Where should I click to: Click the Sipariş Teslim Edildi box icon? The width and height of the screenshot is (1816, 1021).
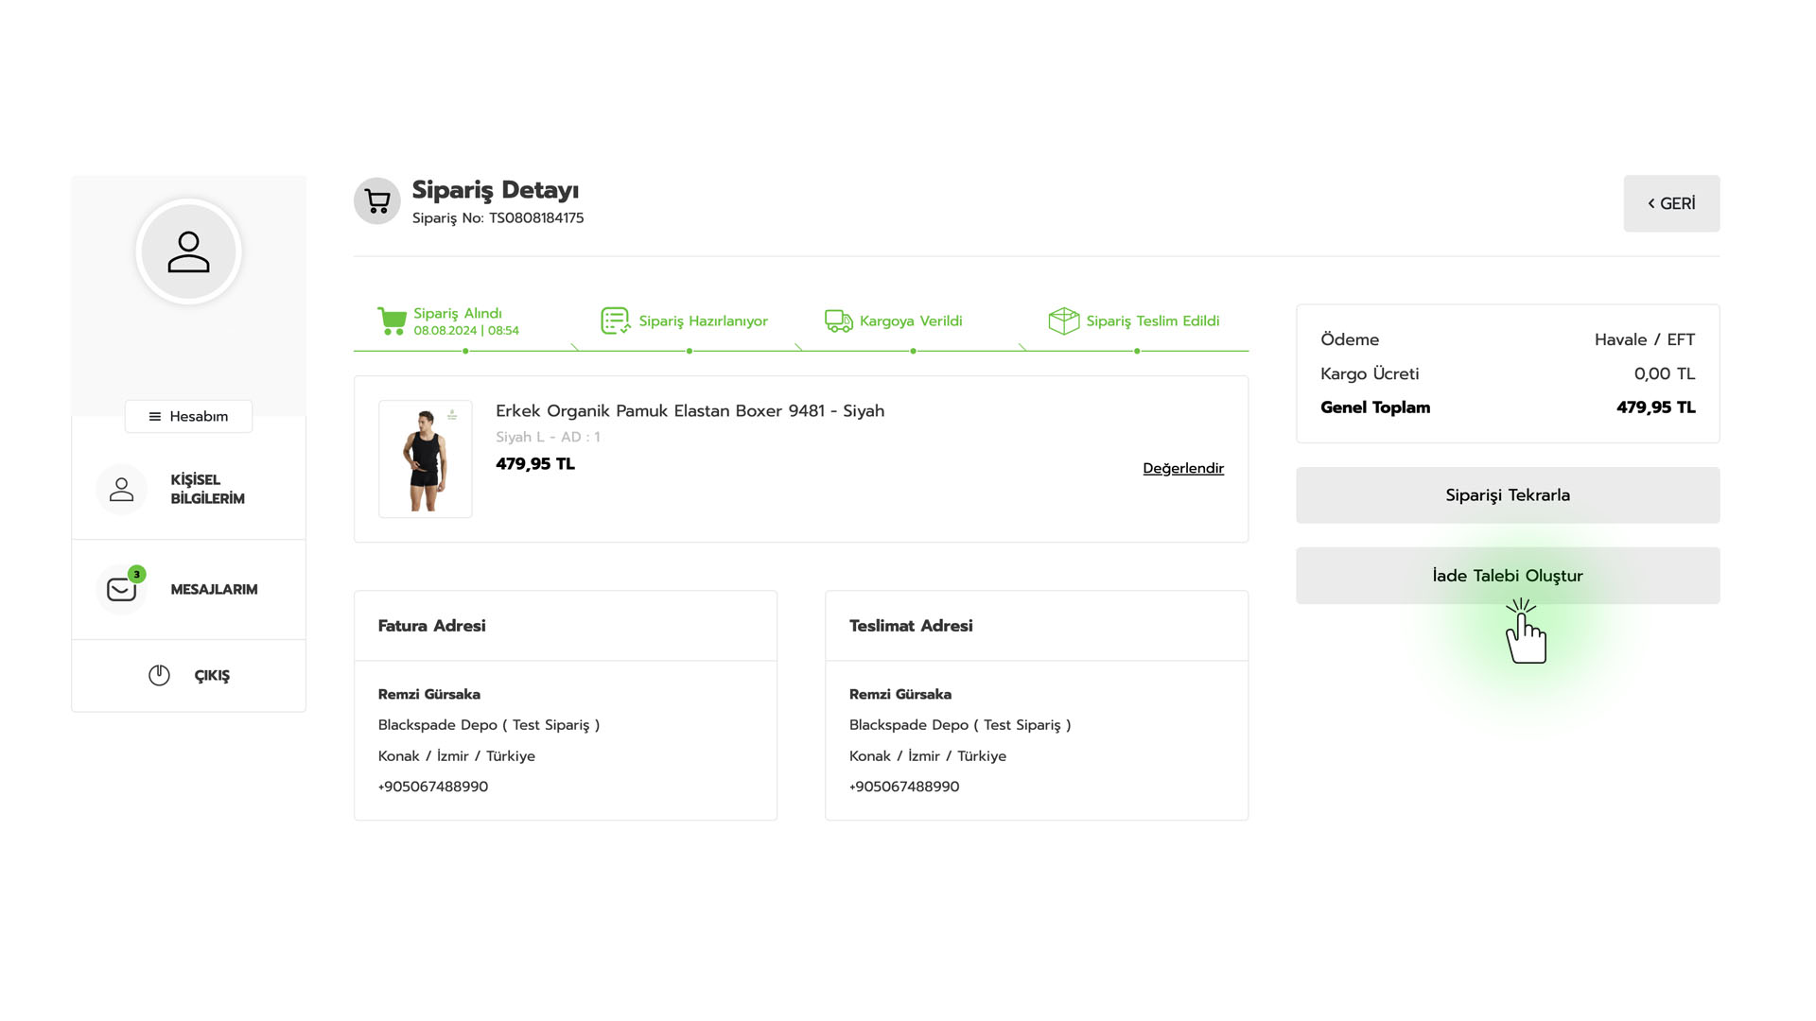pyautogui.click(x=1063, y=321)
